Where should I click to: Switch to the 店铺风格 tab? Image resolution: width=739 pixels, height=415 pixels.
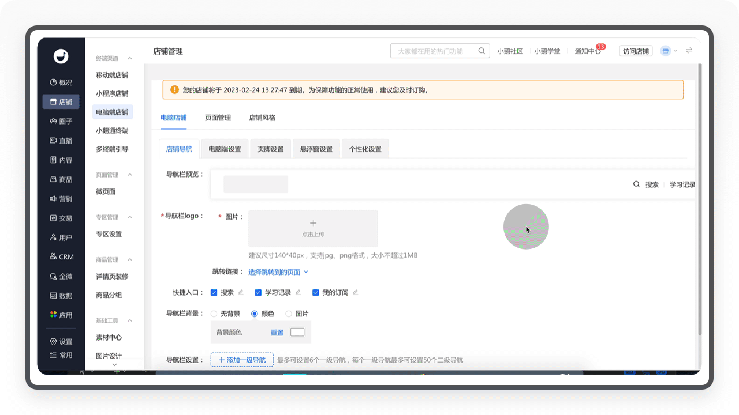point(262,118)
